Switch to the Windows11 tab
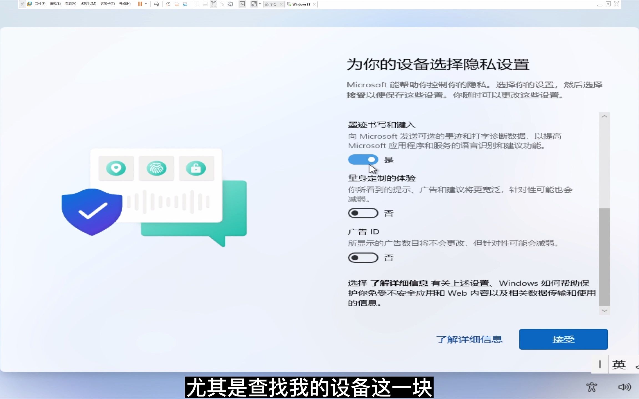The image size is (639, 399). 301,4
